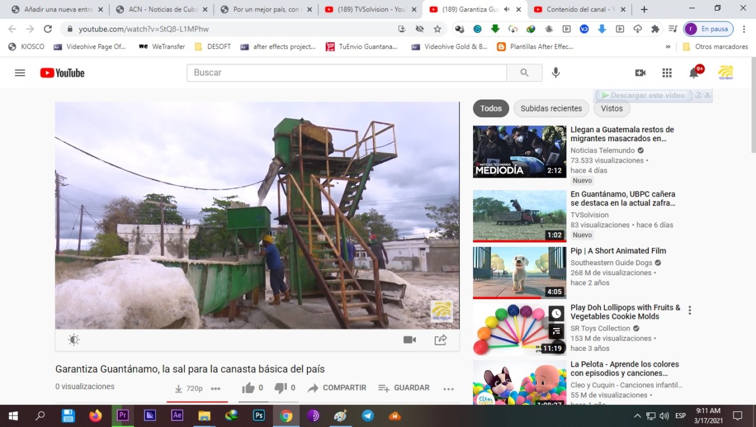
Task: Click the COMPARTIR share button
Action: [x=336, y=388]
